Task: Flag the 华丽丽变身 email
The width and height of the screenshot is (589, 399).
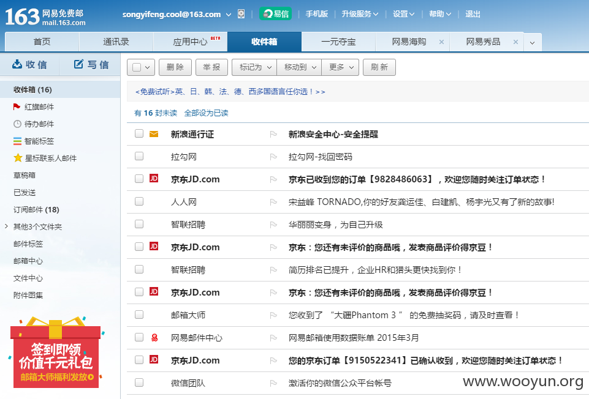Action: point(273,225)
